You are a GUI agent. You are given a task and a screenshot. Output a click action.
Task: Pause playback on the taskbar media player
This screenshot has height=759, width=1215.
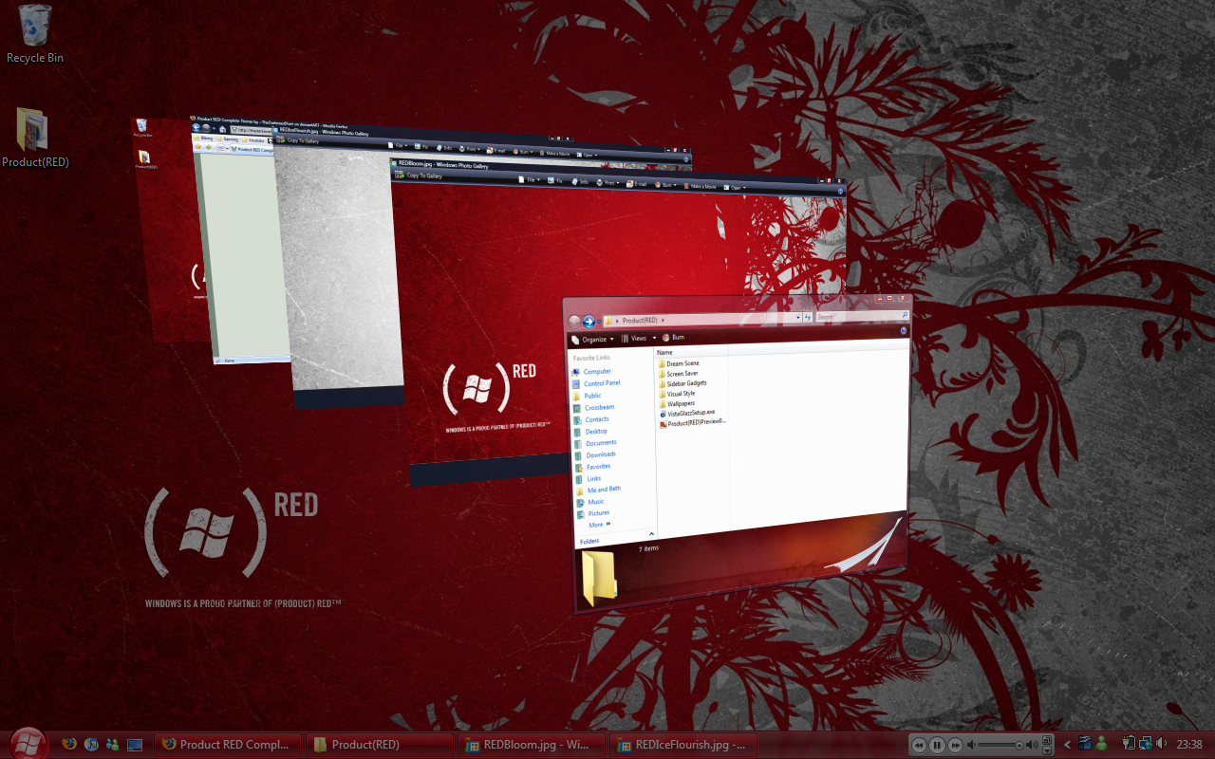coord(937,745)
